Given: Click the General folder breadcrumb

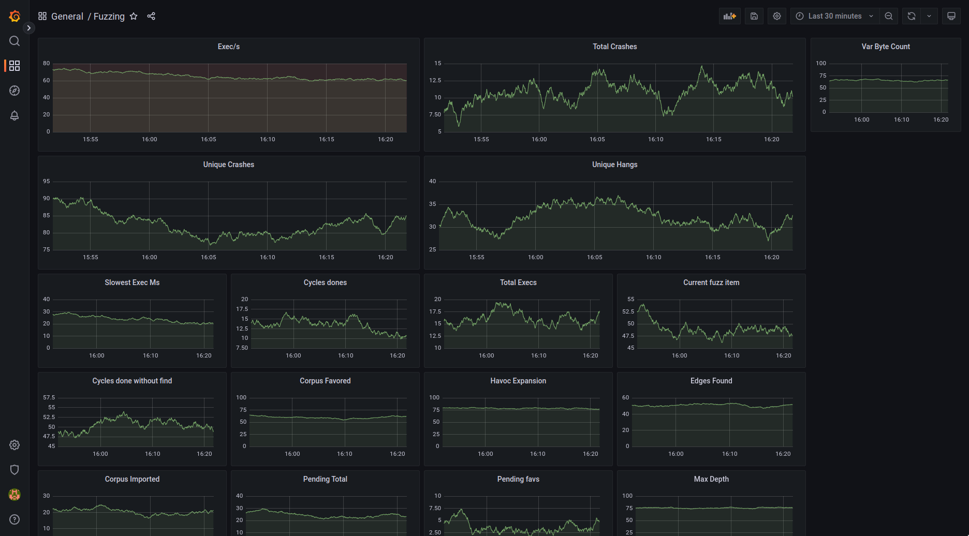Looking at the screenshot, I should (x=67, y=16).
